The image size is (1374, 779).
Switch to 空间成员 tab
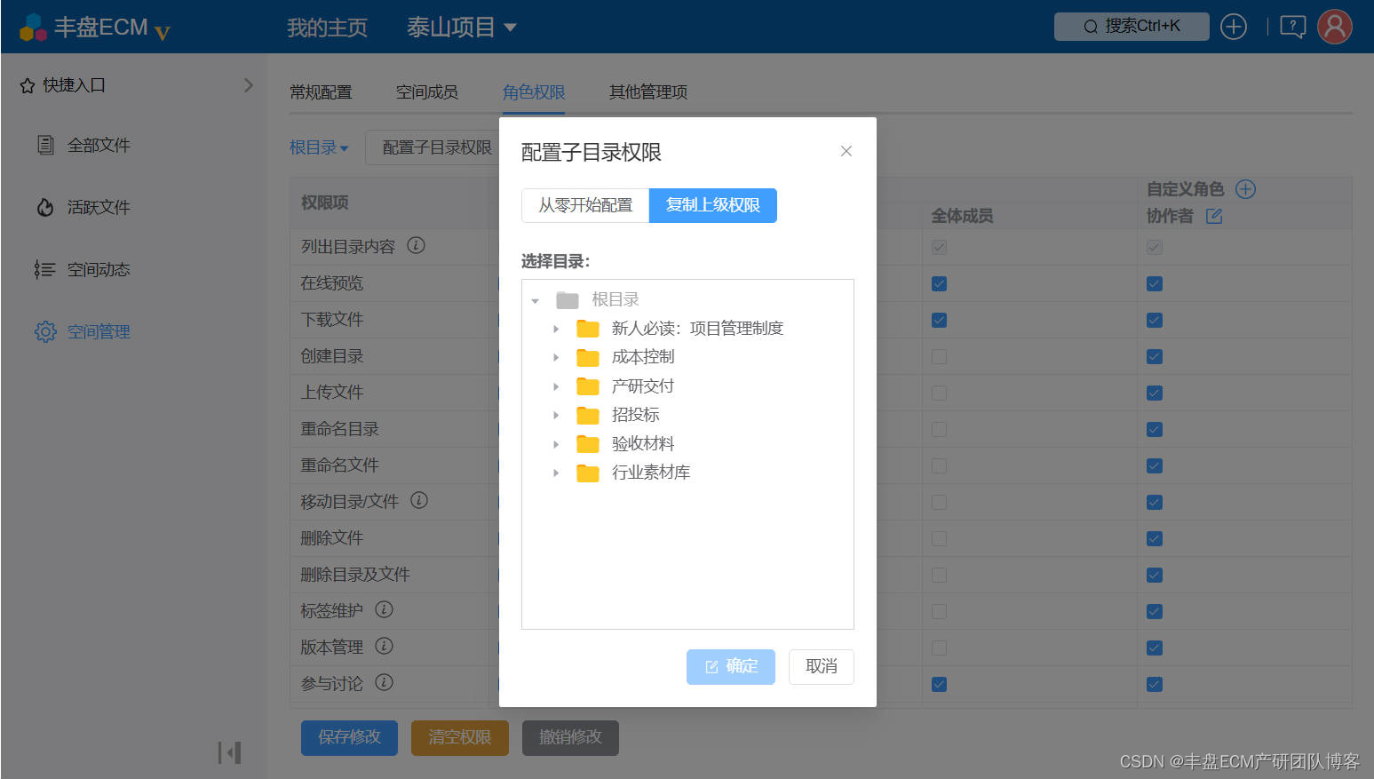point(427,92)
